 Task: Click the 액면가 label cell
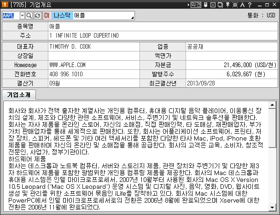pos(163,56)
